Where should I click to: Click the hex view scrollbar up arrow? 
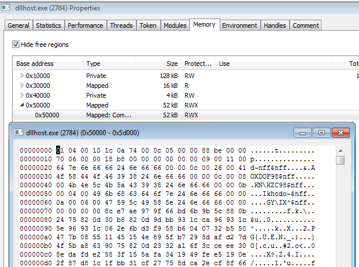[341, 151]
